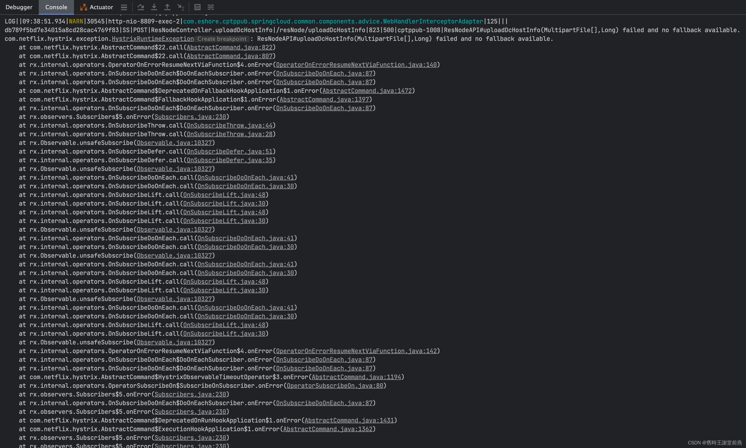Open Subscribers.java:230 from the stack trace
Screen dimensions: 746x448
coord(190,117)
